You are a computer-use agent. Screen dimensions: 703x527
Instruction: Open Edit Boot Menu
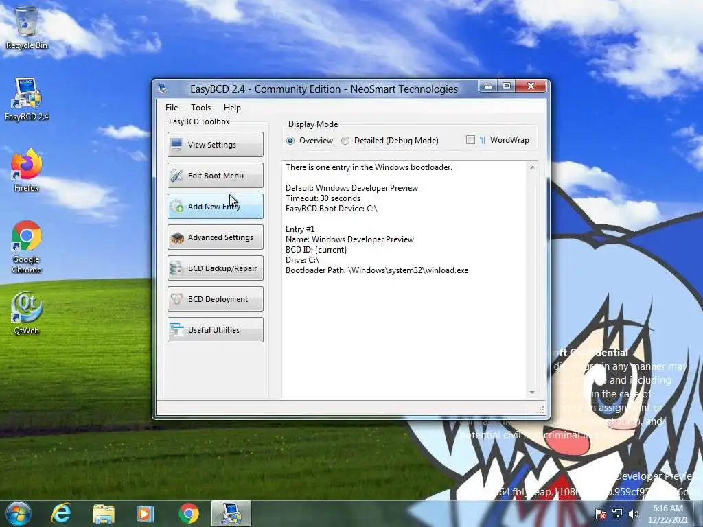pos(215,175)
